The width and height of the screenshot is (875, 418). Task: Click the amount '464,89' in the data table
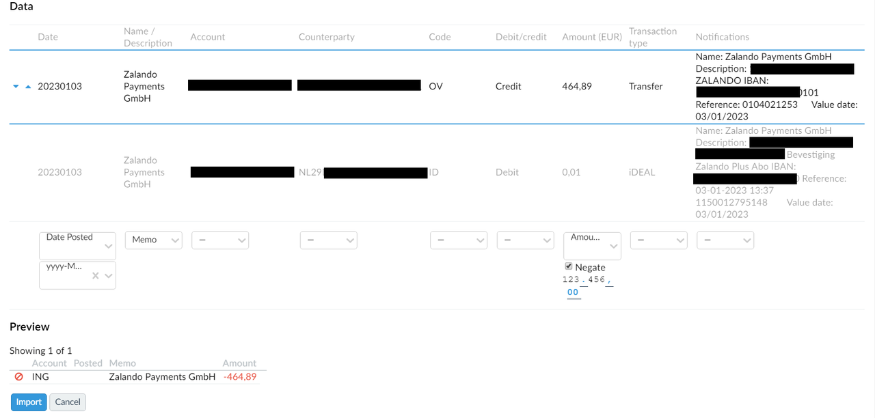pos(577,87)
